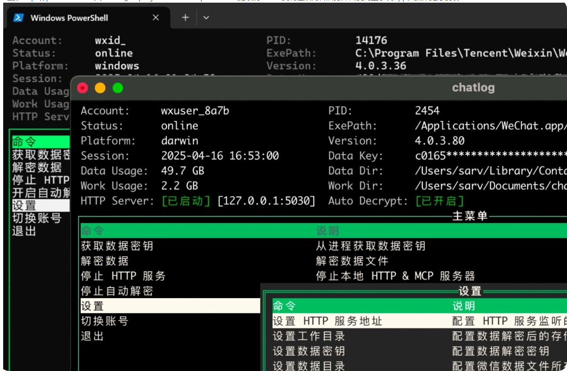The width and height of the screenshot is (567, 371).
Task: Choose 设置工作目录 in the settings submenu
Action: pos(309,336)
